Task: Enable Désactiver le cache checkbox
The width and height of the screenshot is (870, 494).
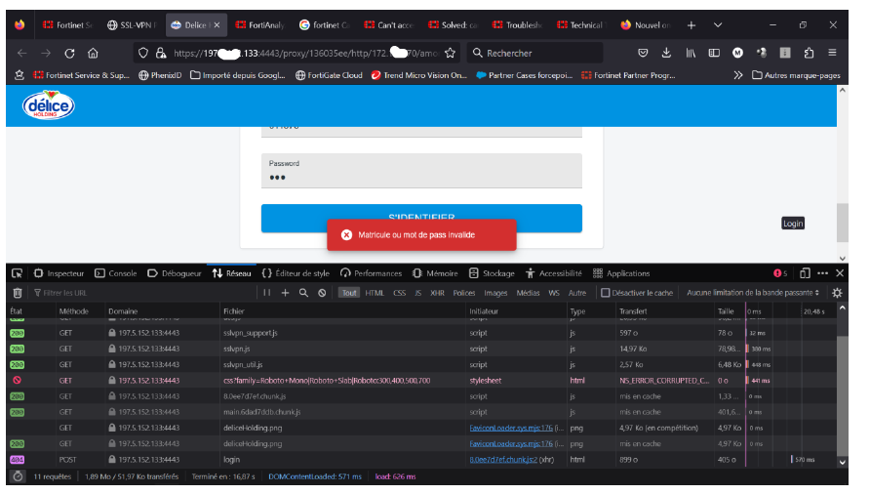Action: pyautogui.click(x=606, y=293)
